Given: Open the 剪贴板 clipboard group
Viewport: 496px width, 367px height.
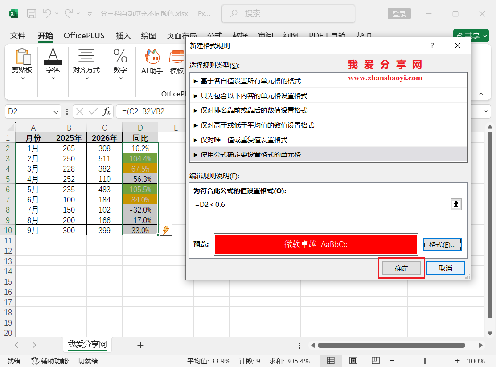Looking at the screenshot, I should click(22, 65).
